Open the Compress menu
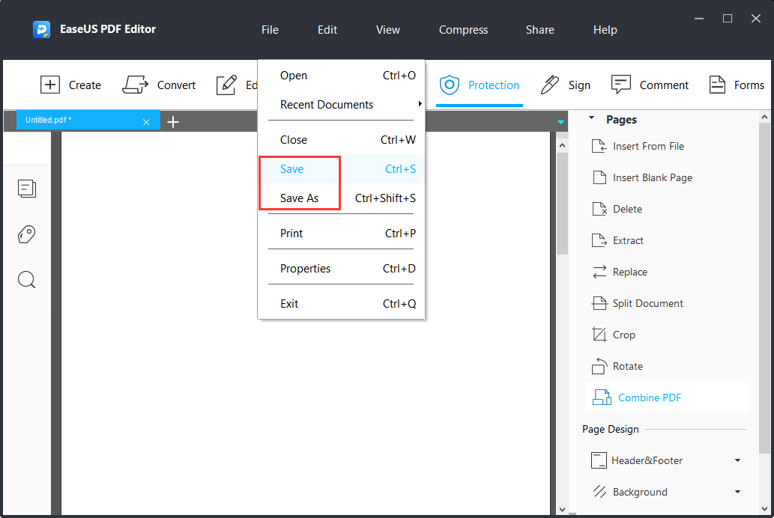 (x=464, y=30)
